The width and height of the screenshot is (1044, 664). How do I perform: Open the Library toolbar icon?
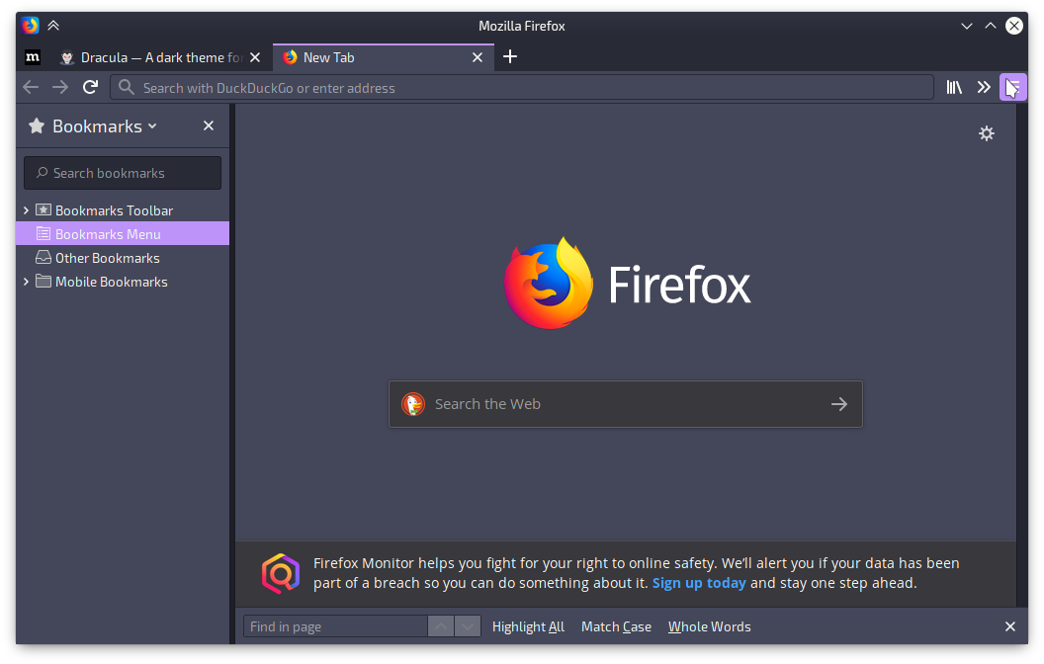point(954,87)
